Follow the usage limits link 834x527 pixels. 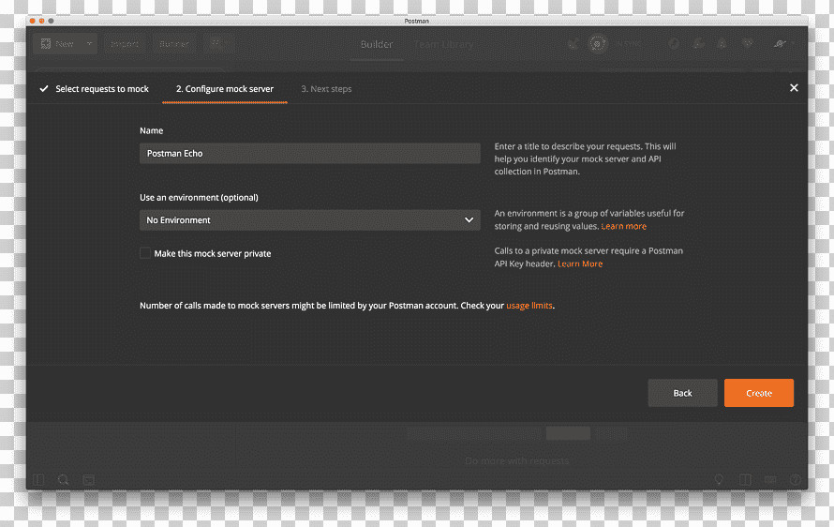coord(529,306)
